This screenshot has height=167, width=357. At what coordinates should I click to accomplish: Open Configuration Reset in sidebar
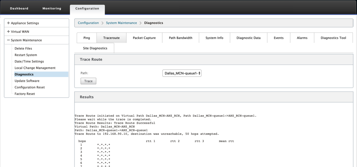click(30, 87)
